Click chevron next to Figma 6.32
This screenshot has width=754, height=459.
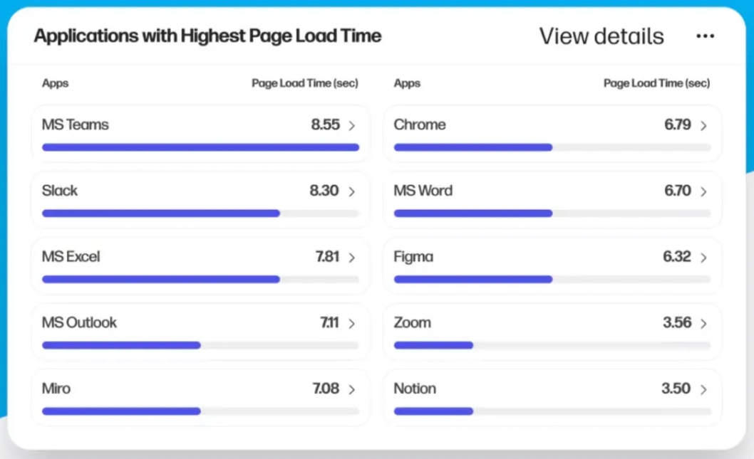point(703,258)
